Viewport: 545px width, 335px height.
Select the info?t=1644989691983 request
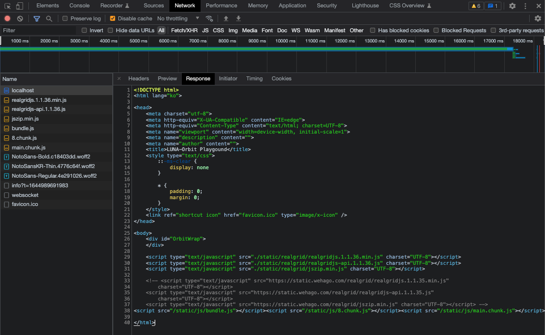point(56,186)
